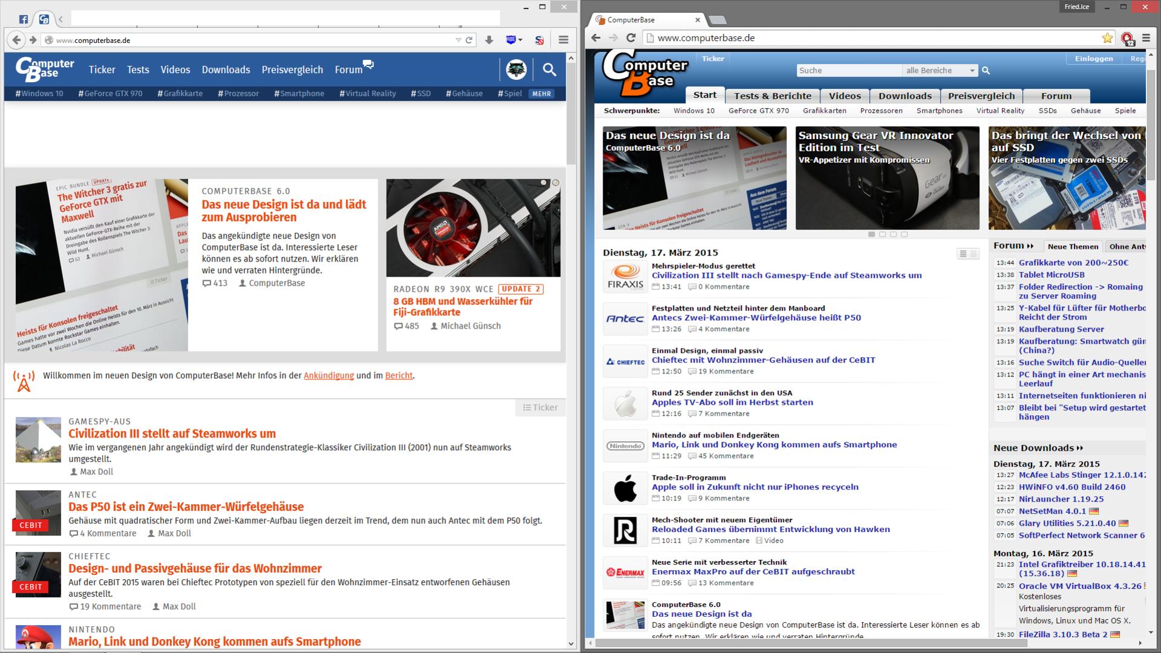Reload the page in Chrome
This screenshot has height=653, width=1161.
point(631,38)
